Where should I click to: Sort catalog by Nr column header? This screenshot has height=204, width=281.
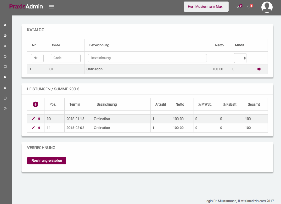pyautogui.click(x=34, y=45)
